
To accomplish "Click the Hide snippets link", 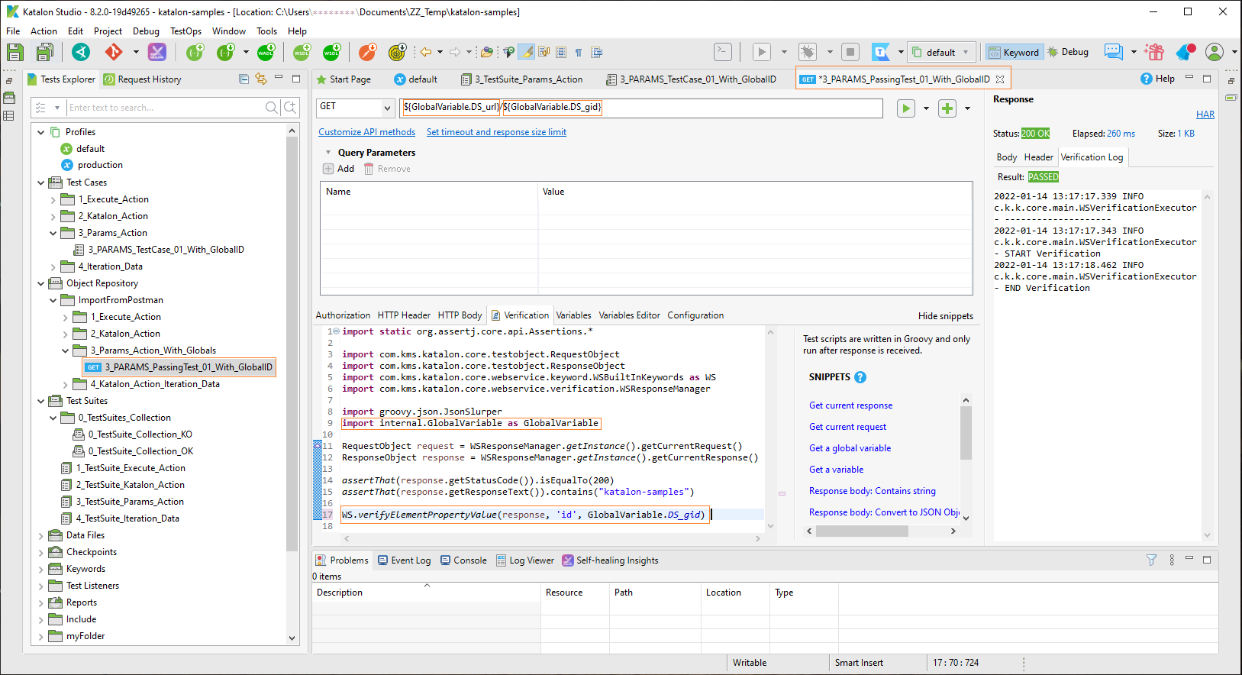I will pos(945,316).
